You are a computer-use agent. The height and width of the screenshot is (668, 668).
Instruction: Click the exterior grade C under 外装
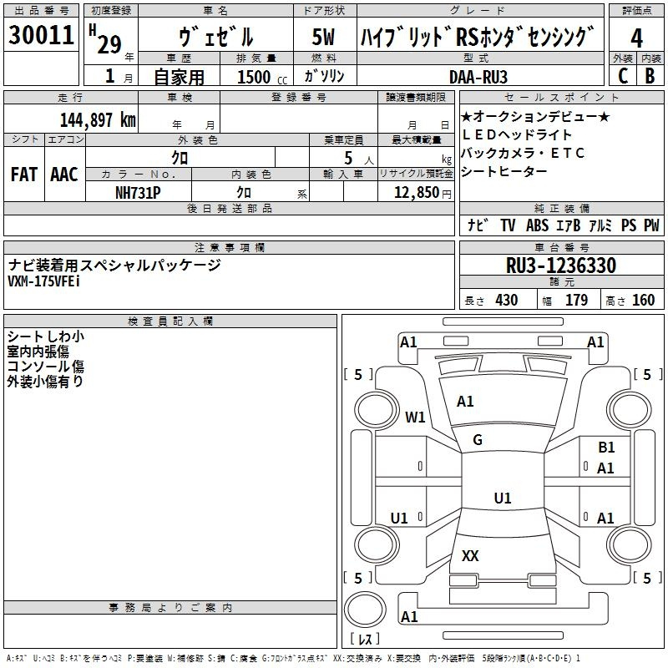(x=623, y=76)
